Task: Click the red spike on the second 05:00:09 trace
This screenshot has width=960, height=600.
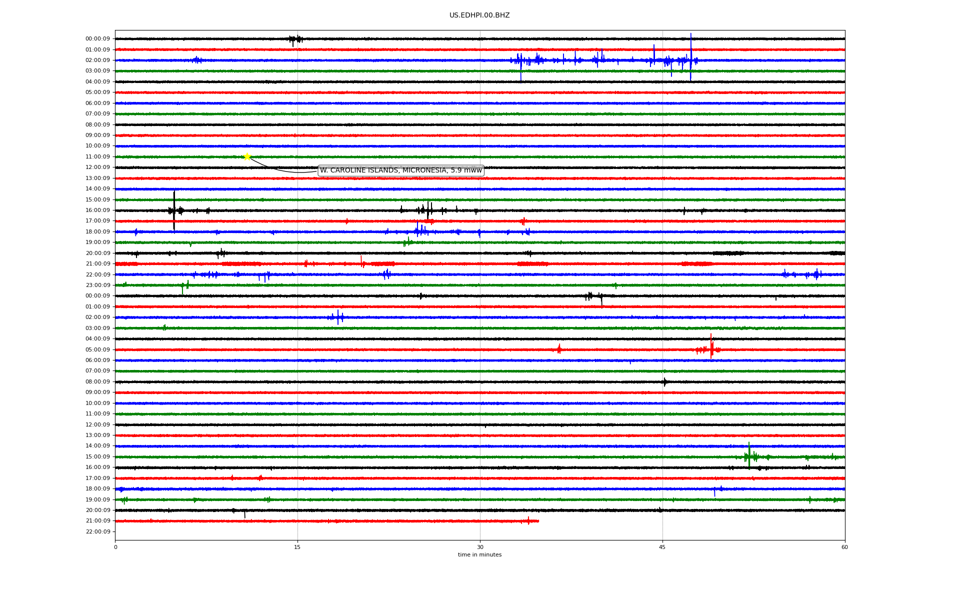Action: (x=711, y=346)
